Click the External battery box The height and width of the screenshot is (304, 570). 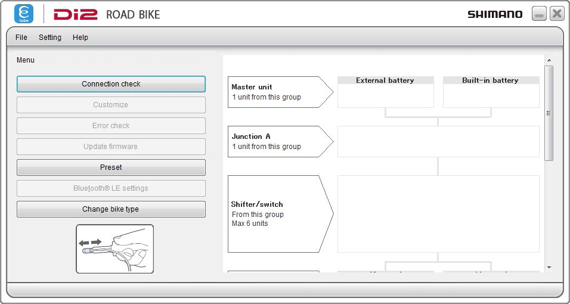pyautogui.click(x=386, y=92)
